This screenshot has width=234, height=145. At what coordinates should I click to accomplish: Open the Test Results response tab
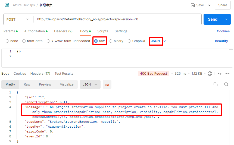(x=64, y=74)
